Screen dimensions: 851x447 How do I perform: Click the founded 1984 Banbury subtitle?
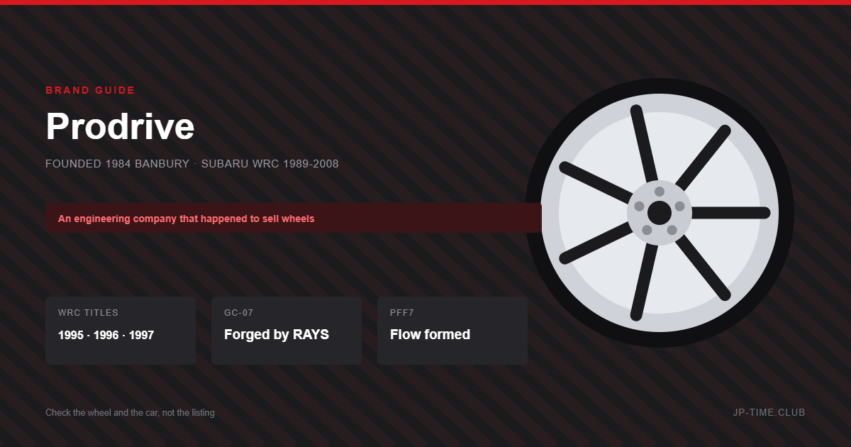pyautogui.click(x=192, y=164)
